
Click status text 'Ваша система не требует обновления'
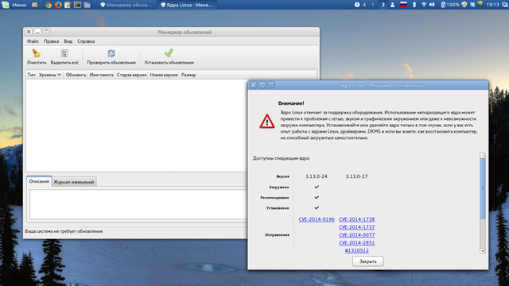click(x=64, y=231)
